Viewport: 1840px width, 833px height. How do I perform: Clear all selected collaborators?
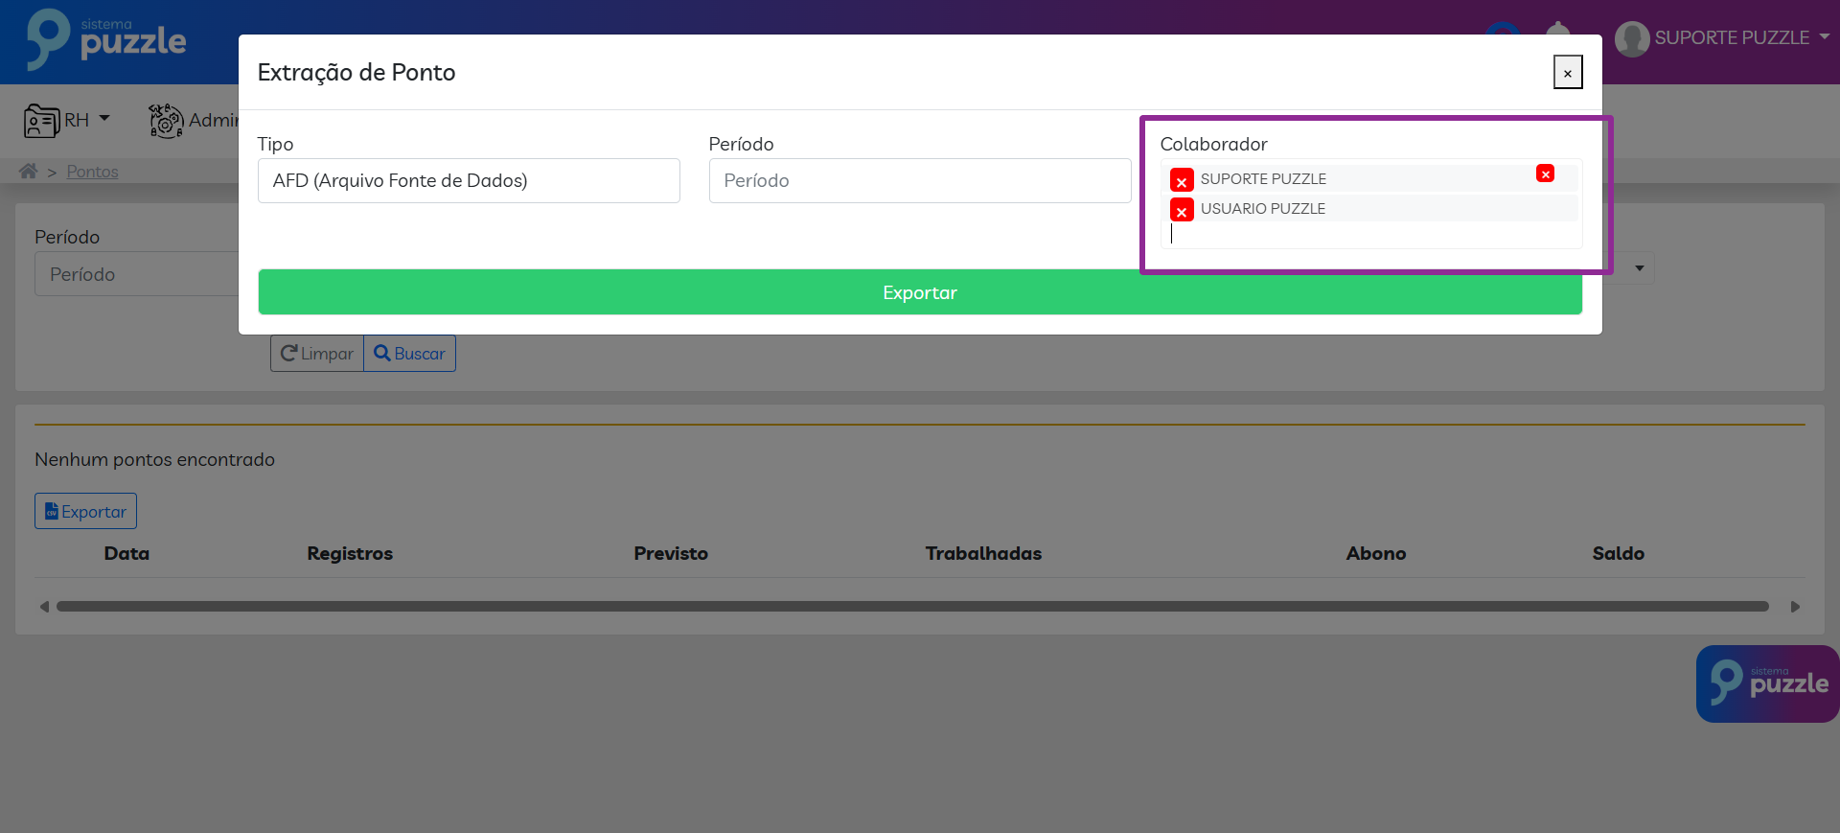point(1545,174)
